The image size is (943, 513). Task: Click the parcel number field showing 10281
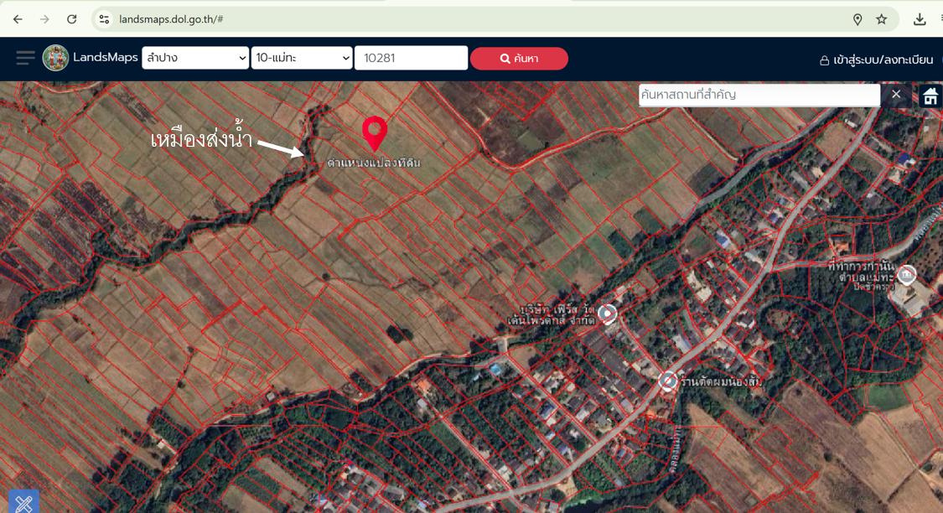(x=412, y=58)
